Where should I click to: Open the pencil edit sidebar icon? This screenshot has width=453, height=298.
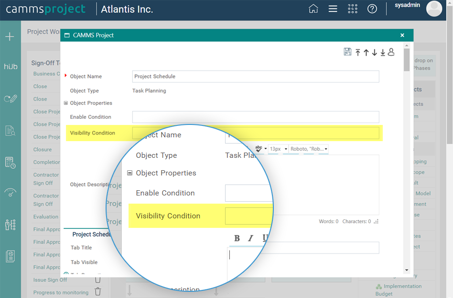[11, 99]
